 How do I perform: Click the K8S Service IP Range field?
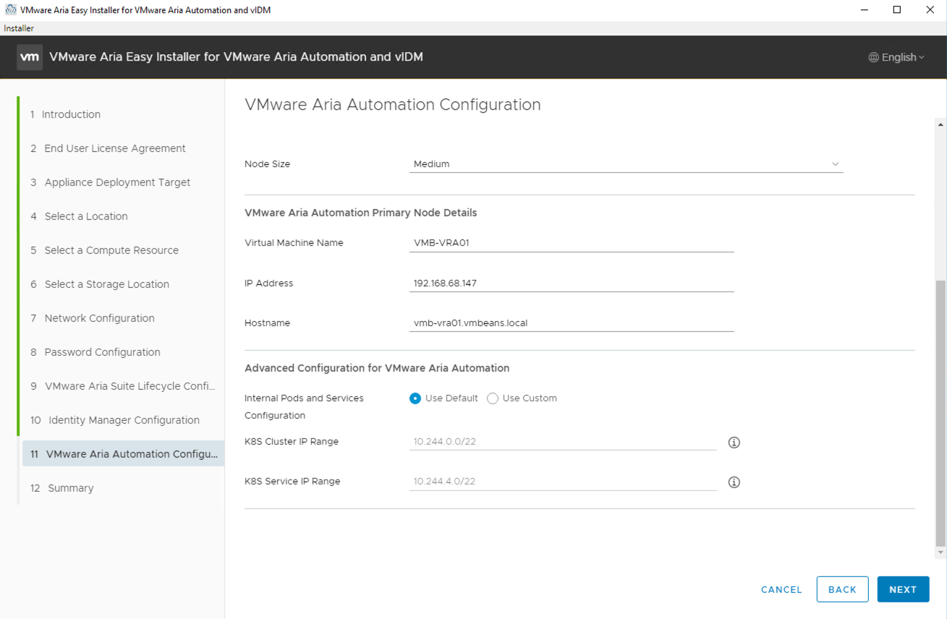(563, 482)
